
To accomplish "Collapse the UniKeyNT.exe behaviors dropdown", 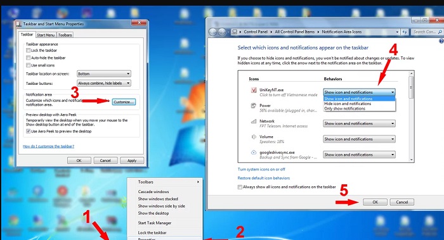I will 359,92.
